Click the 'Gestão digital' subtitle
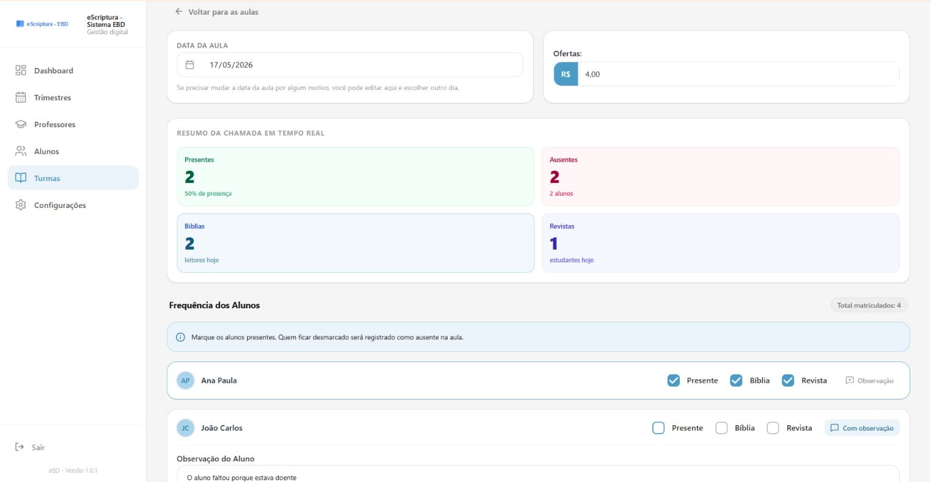Viewport: 931px width, 482px height. (108, 32)
